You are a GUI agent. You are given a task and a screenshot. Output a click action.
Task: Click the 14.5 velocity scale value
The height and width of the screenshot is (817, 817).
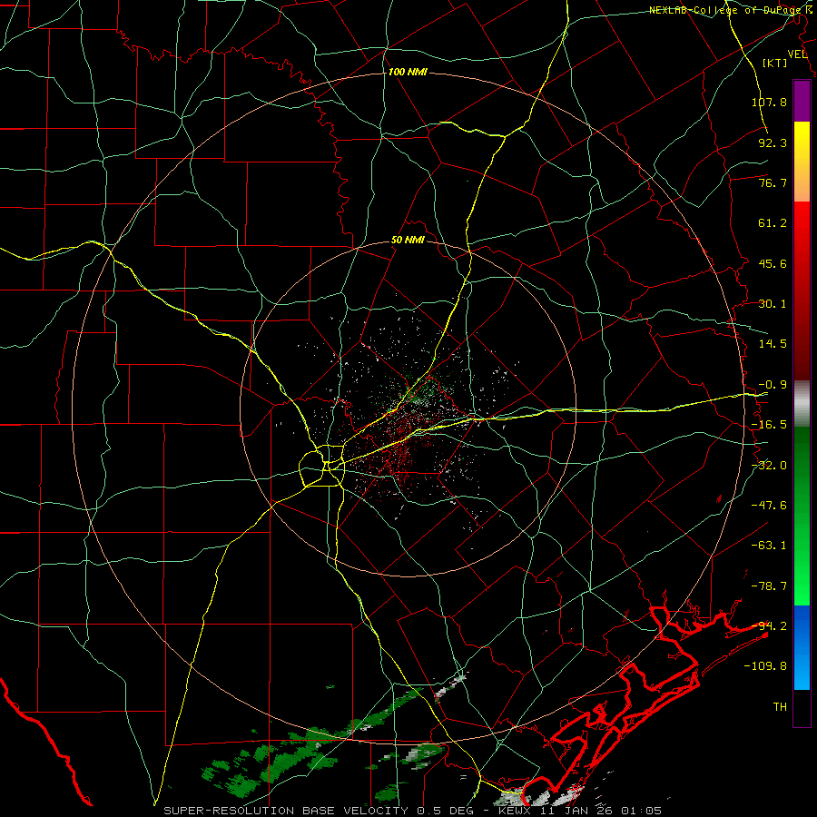point(773,344)
